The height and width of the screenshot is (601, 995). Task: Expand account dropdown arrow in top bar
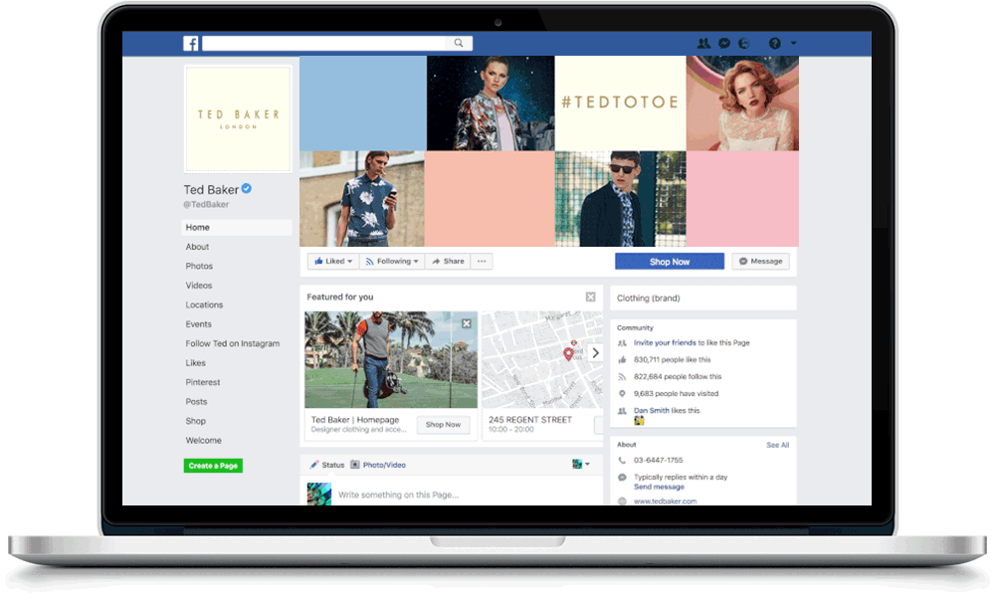click(x=793, y=43)
